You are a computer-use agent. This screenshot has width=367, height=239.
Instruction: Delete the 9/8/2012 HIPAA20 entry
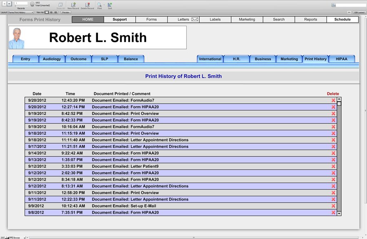[333, 212]
